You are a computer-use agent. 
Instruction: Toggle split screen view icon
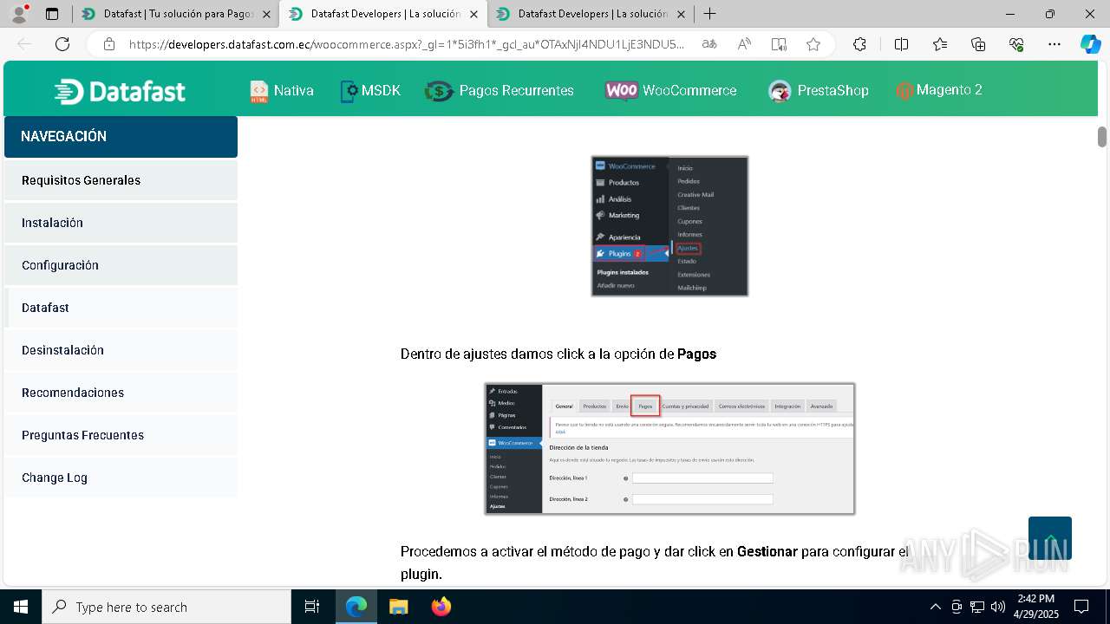click(901, 44)
